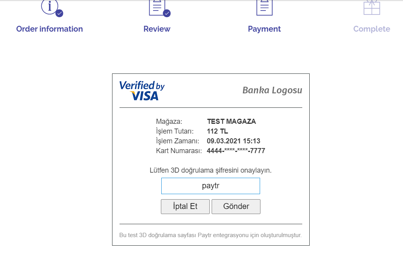Image resolution: width=403 pixels, height=266 pixels.
Task: Click the Complete step gift box icon
Action: (372, 7)
